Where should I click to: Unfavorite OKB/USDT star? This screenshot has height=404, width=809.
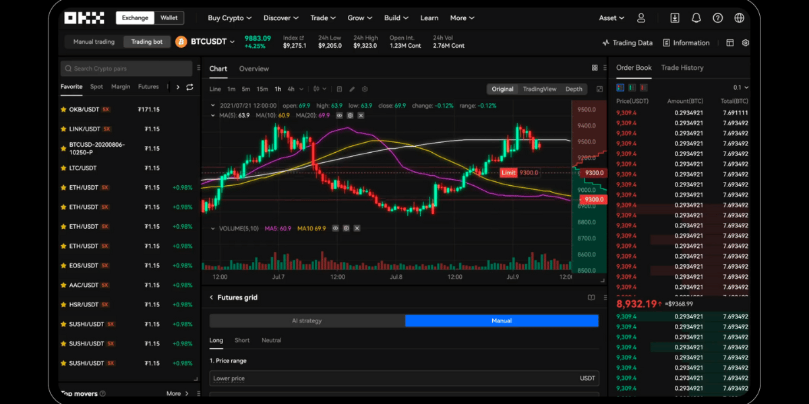pyautogui.click(x=63, y=109)
